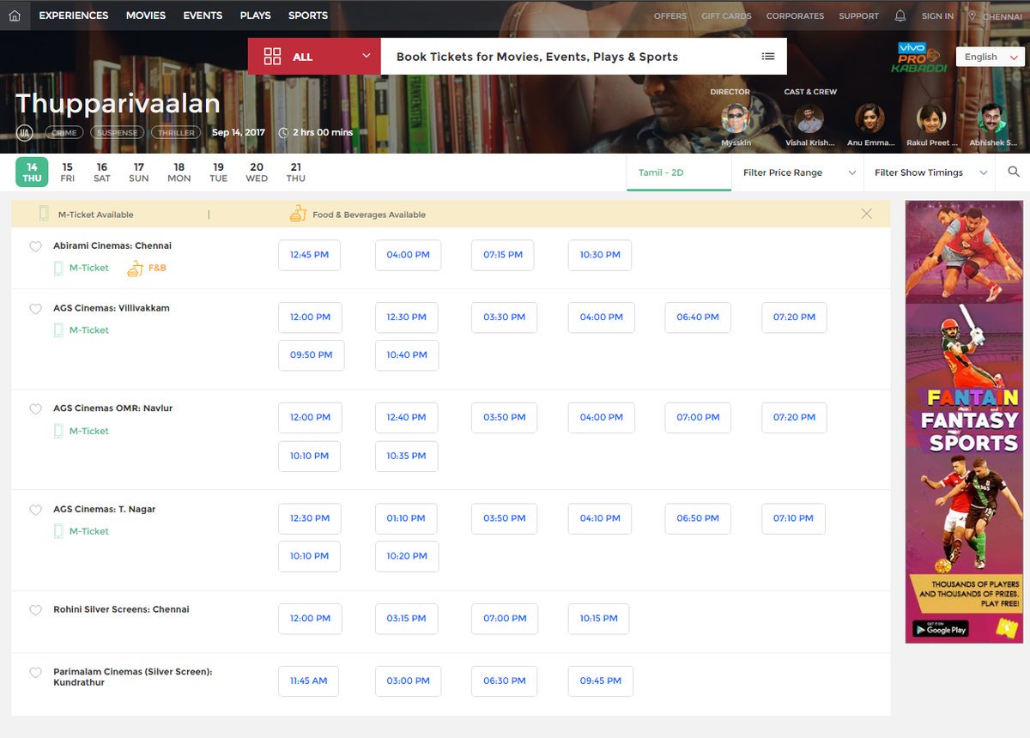Select date 15 FRI

[67, 172]
